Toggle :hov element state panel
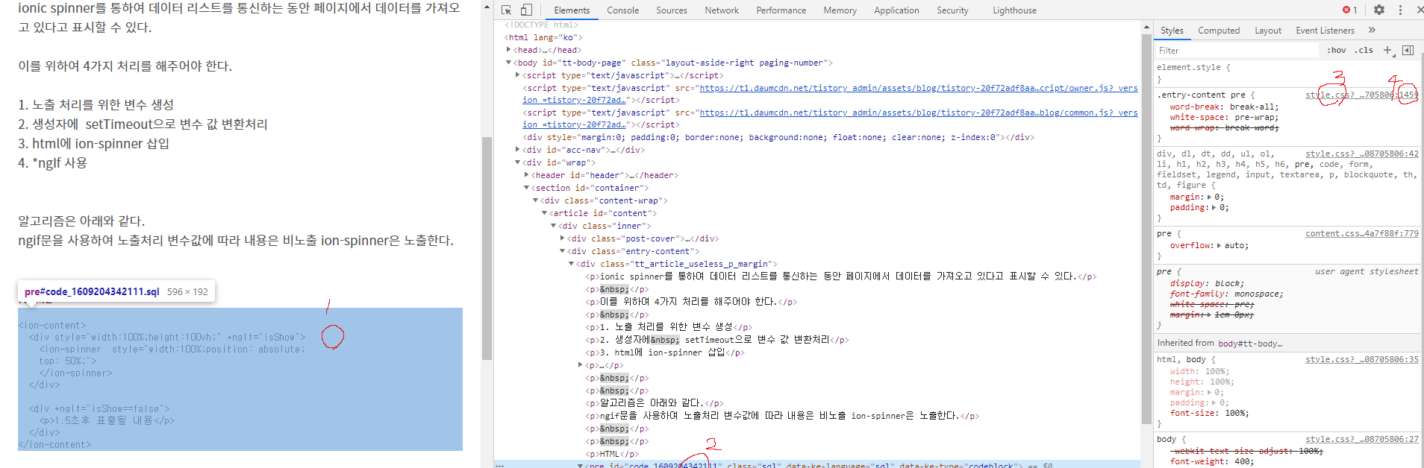The height and width of the screenshot is (468, 1424). pyautogui.click(x=1337, y=50)
